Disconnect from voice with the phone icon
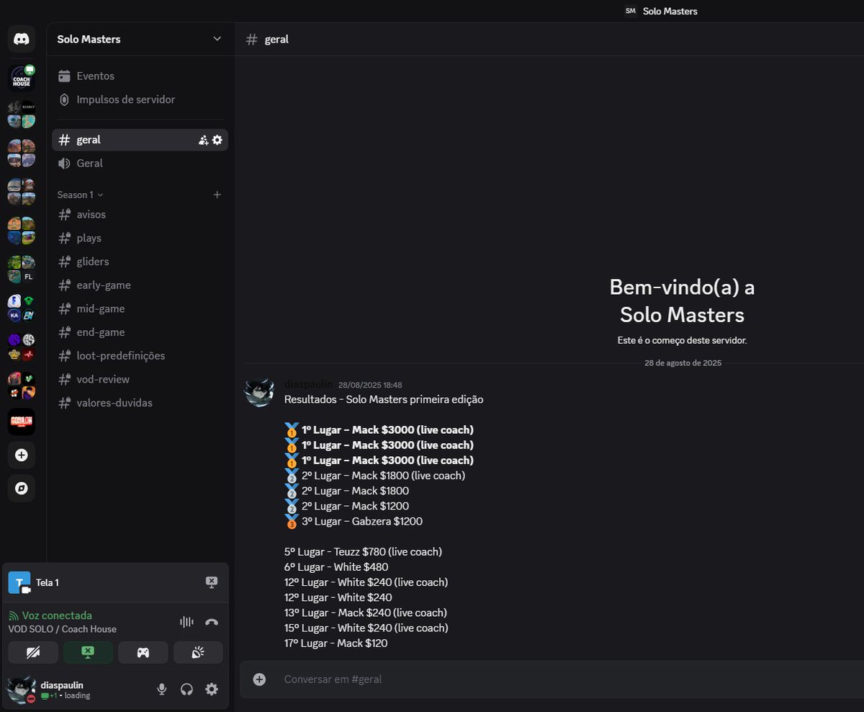864x712 pixels. click(212, 622)
